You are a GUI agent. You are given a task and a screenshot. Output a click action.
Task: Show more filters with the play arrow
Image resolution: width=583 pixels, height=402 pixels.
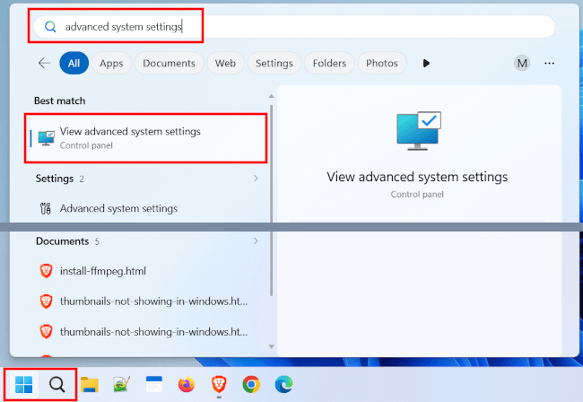pyautogui.click(x=426, y=63)
